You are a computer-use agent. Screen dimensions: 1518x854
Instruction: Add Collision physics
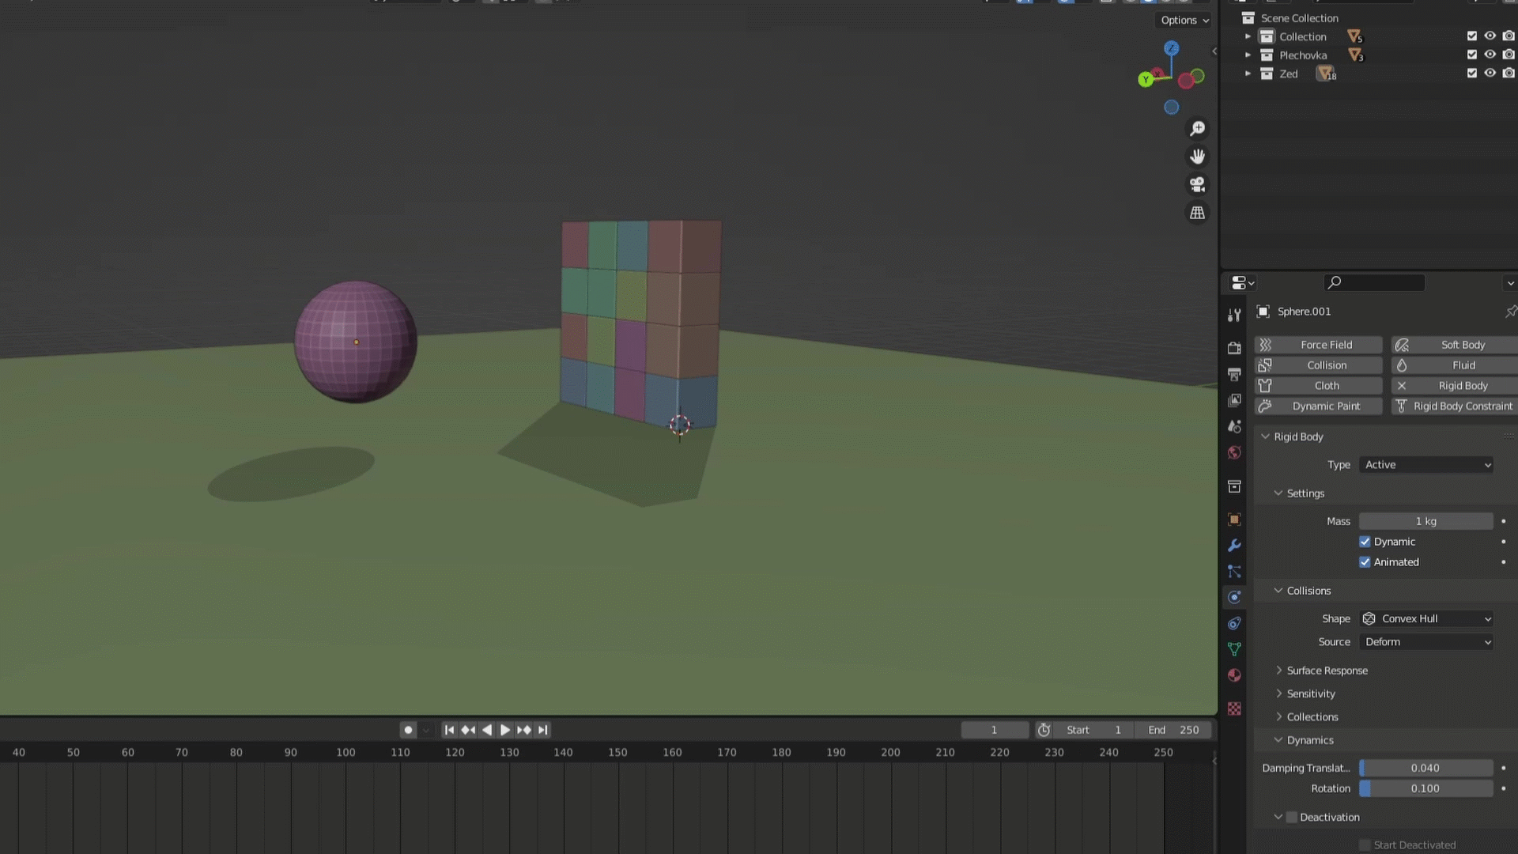click(x=1319, y=365)
